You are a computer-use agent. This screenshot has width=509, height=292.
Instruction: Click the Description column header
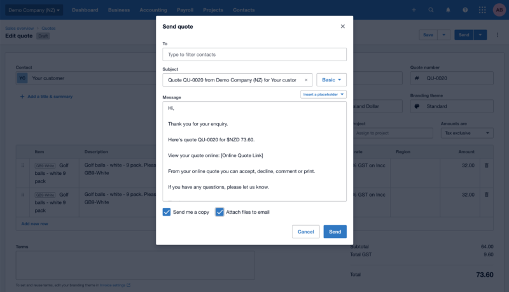tap(96, 152)
